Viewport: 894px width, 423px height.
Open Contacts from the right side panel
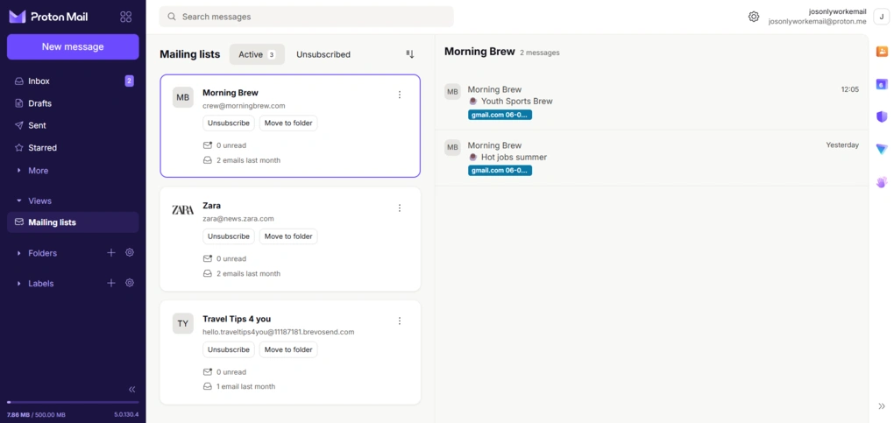882,52
